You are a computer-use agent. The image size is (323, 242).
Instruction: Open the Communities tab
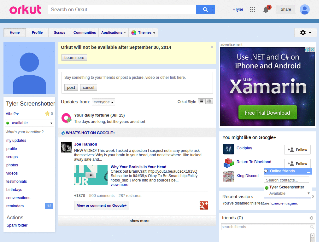(85, 32)
